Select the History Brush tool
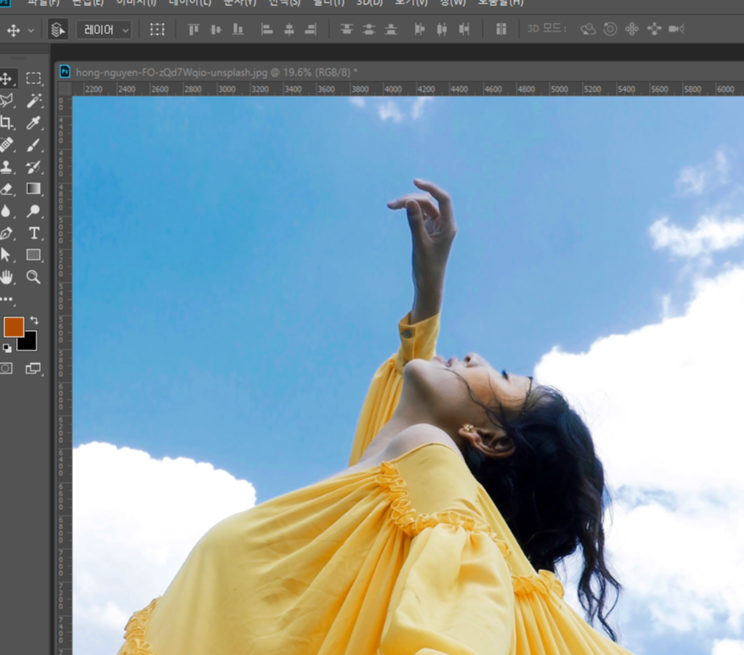The width and height of the screenshot is (744, 655). click(33, 166)
